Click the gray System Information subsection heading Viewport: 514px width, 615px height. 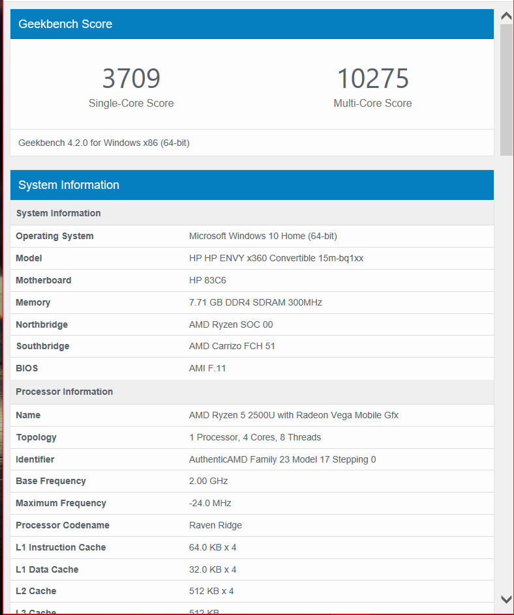59,213
